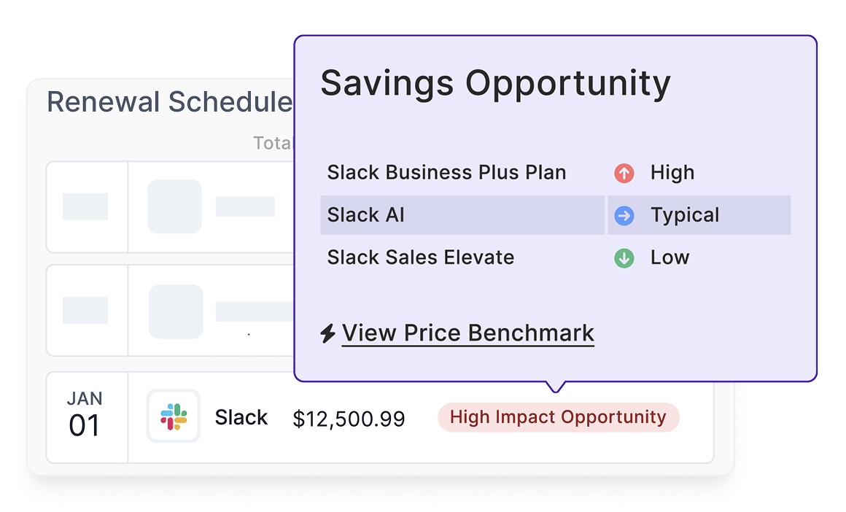Click the first placeholder app thumbnail
The width and height of the screenshot is (846, 512).
tap(174, 206)
